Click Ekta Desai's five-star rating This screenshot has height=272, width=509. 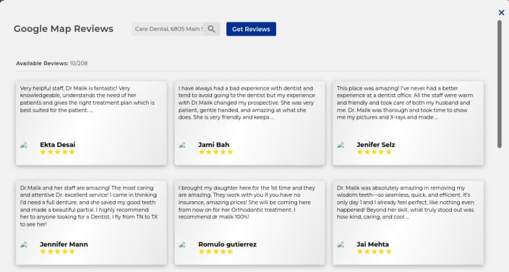tap(57, 152)
